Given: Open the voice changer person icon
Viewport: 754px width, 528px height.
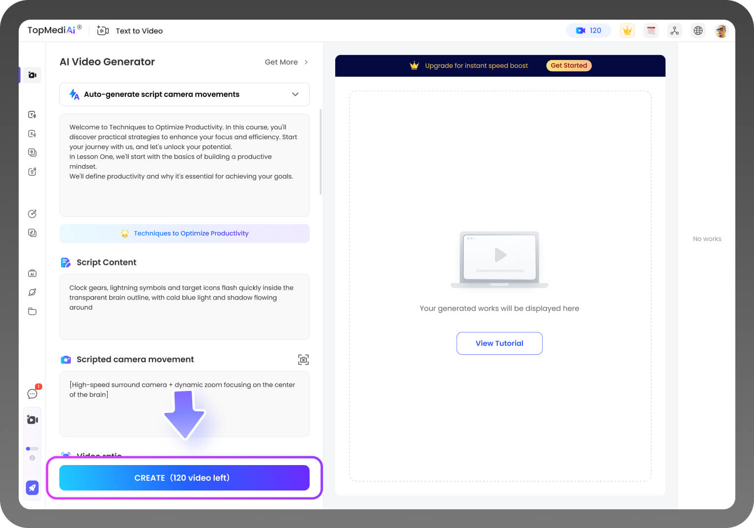Looking at the screenshot, I should (32, 172).
